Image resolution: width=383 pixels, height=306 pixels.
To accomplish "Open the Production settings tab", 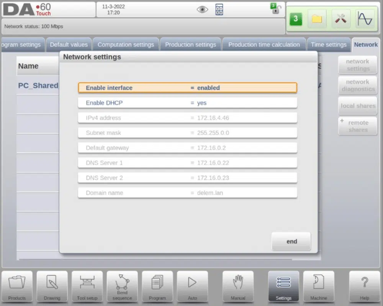I will click(x=190, y=45).
